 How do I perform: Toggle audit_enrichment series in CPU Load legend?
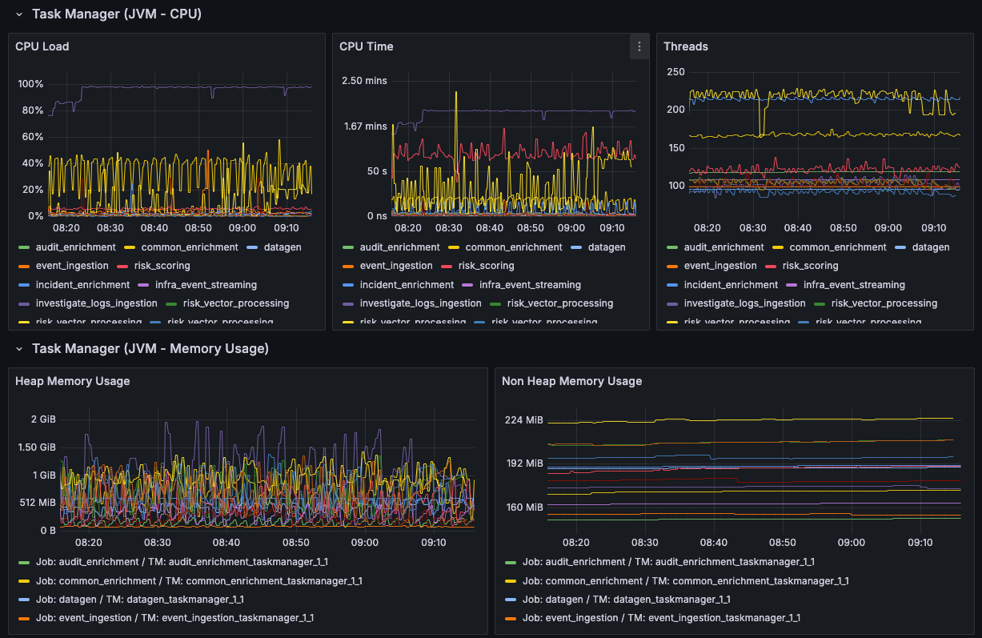75,247
